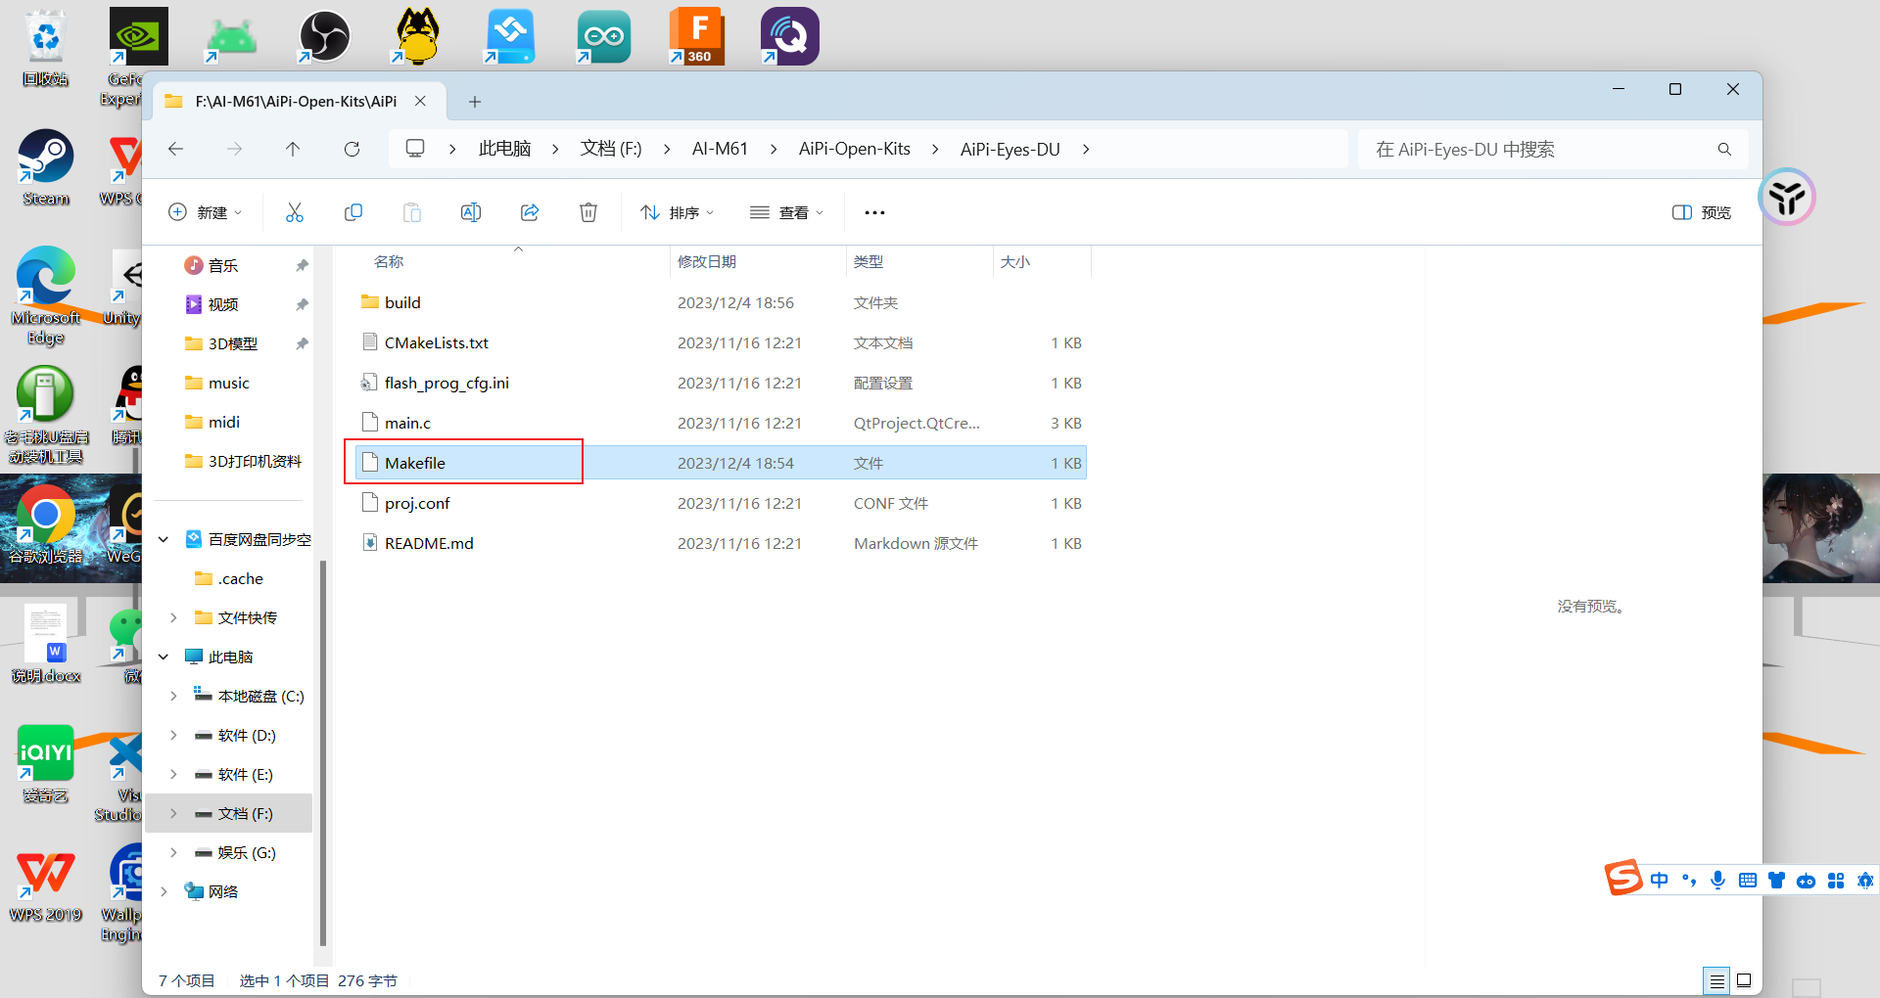Image resolution: width=1880 pixels, height=998 pixels.
Task: Open a new tab with plus button
Action: [x=475, y=102]
